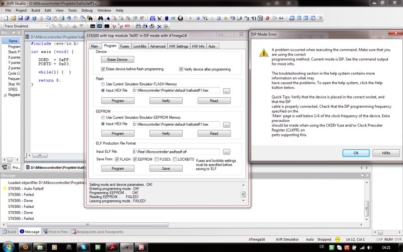Click the blue X icon in second toolbar
The width and height of the screenshot is (403, 252).
click(x=159, y=26)
